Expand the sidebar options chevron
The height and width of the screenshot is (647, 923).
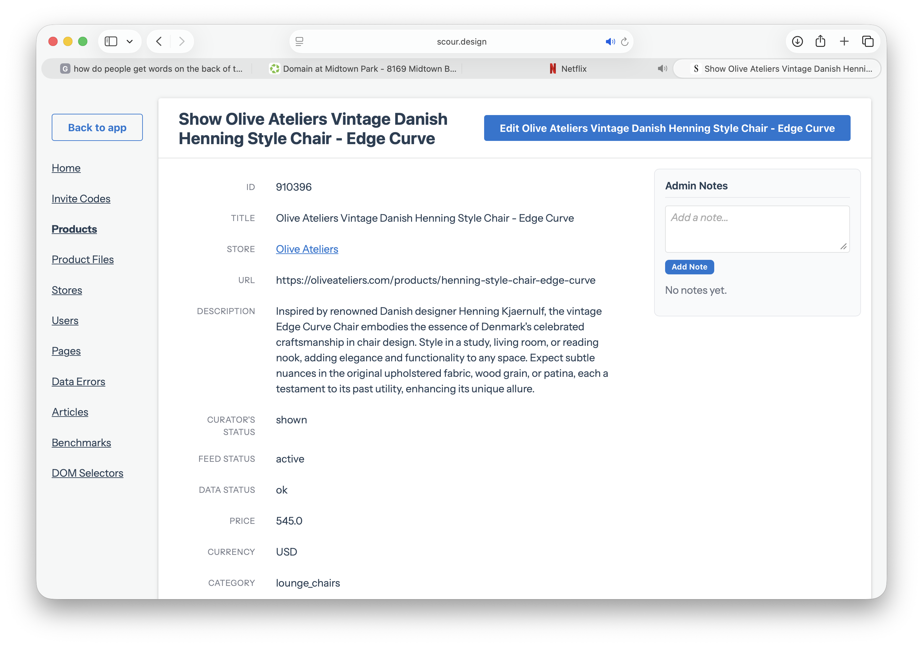click(x=130, y=41)
